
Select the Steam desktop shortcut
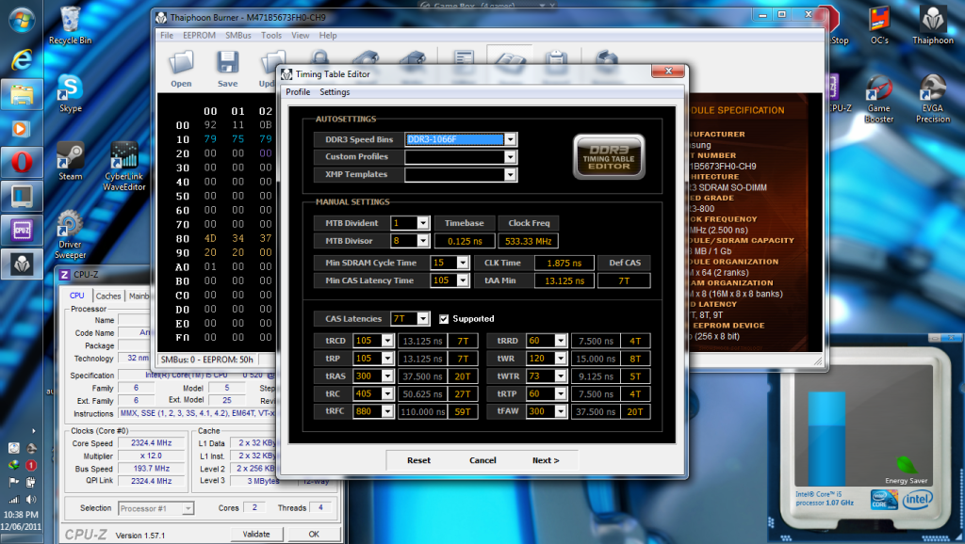70,162
